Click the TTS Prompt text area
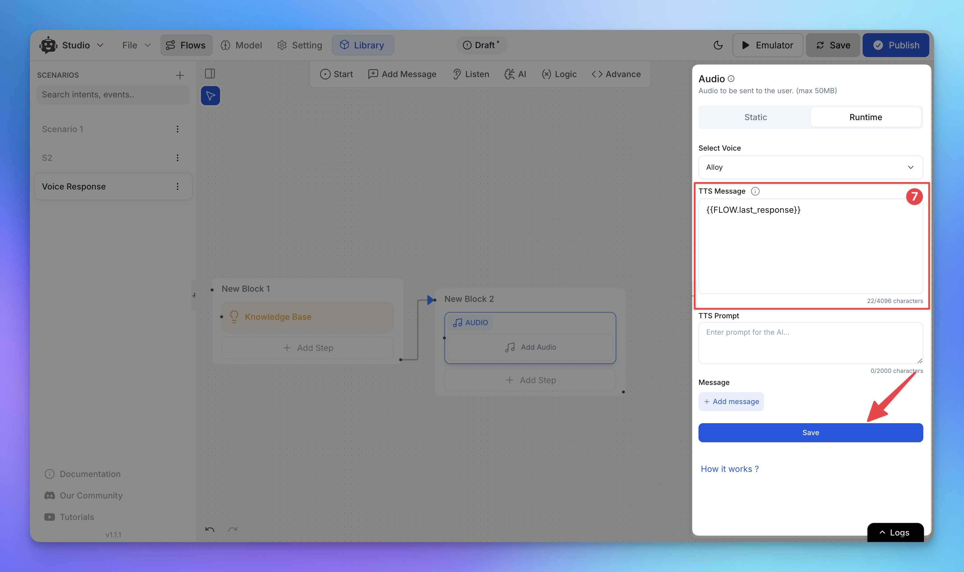This screenshot has height=572, width=964. click(x=810, y=343)
